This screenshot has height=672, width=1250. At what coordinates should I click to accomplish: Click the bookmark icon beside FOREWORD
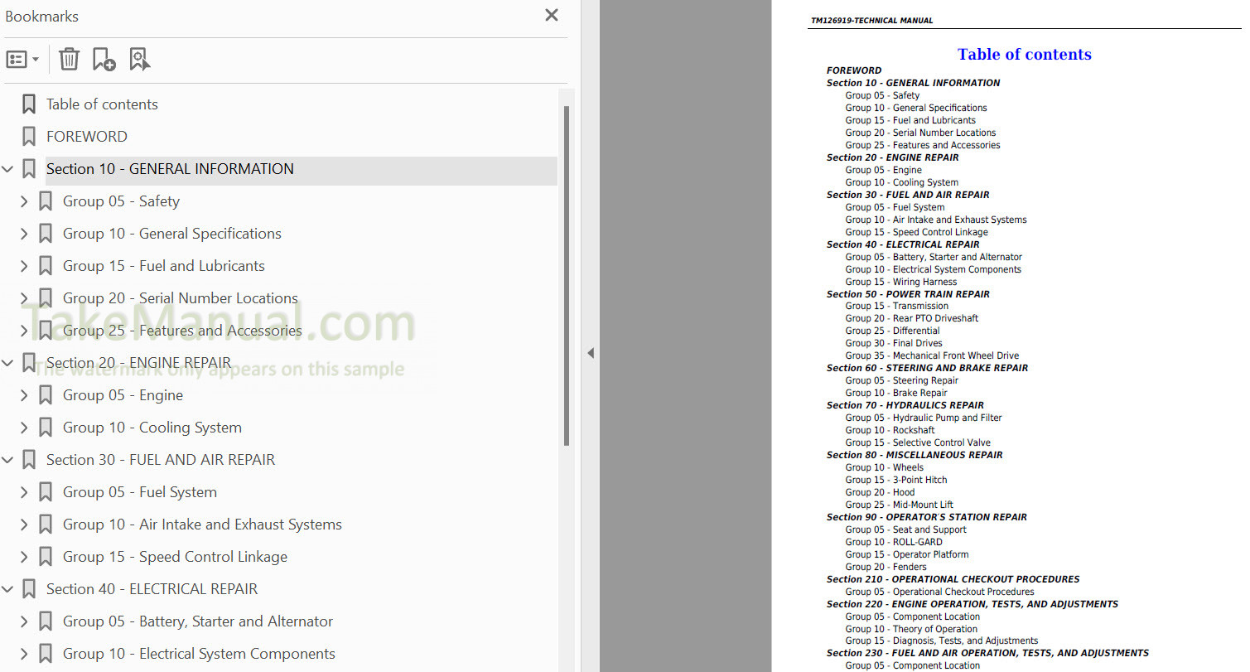click(29, 137)
